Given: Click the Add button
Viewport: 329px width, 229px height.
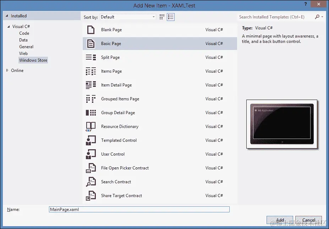Looking at the screenshot, I should click(x=280, y=220).
